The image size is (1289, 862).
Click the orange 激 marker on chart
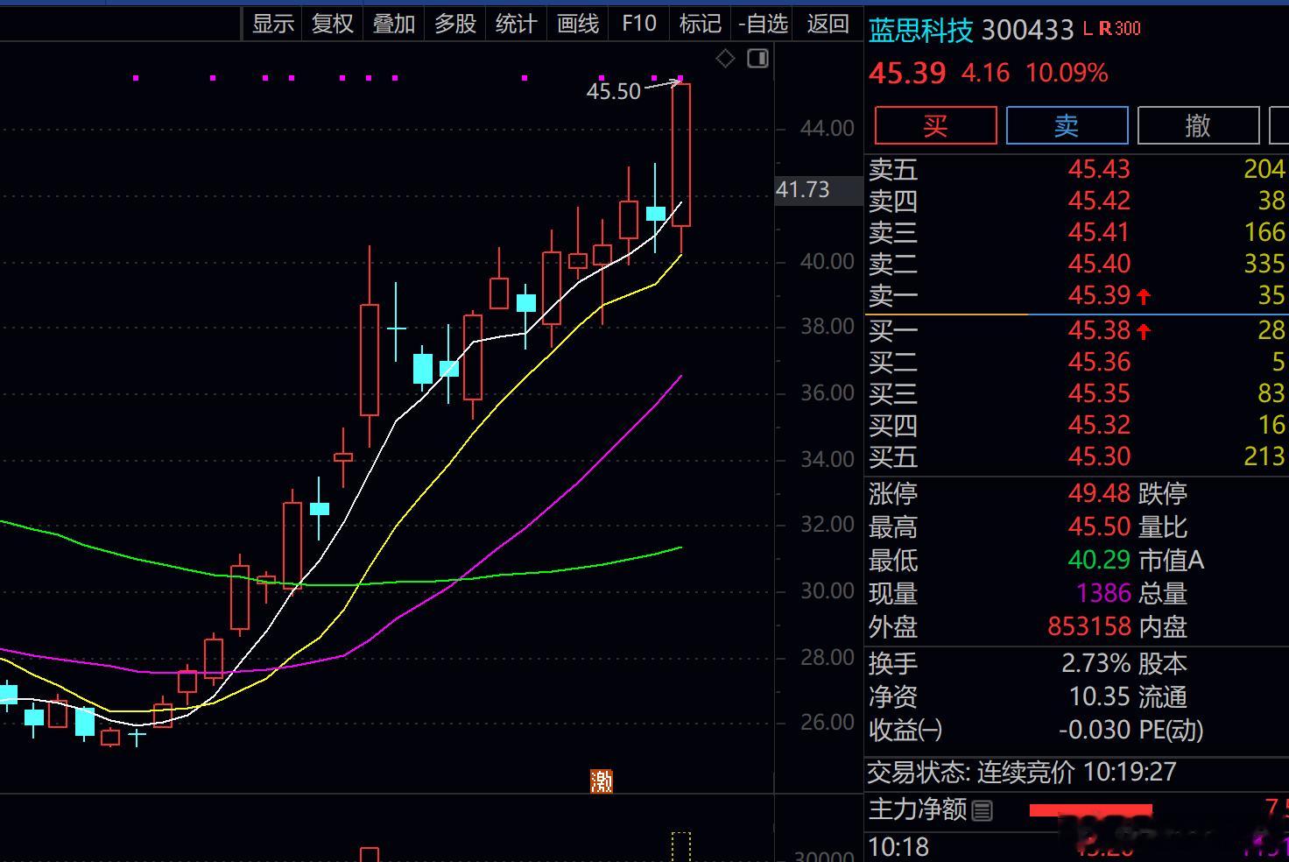coord(602,781)
